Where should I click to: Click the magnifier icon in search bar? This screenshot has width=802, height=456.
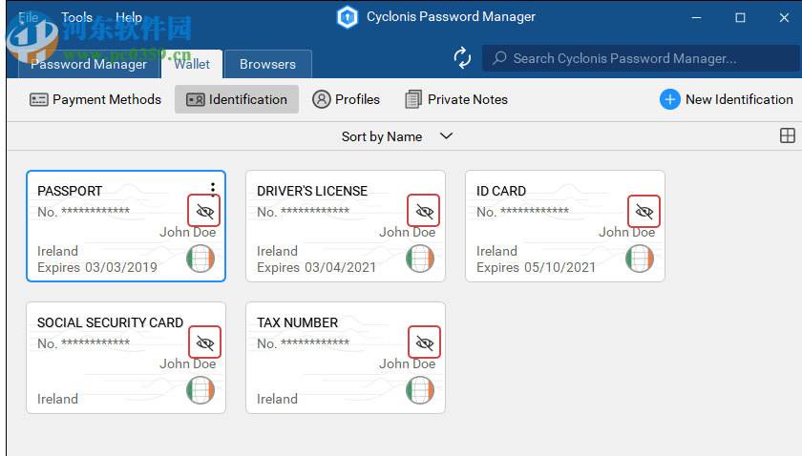click(499, 58)
